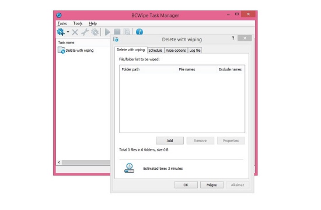Click the OK button
The width and height of the screenshot is (321, 210).
(186, 185)
